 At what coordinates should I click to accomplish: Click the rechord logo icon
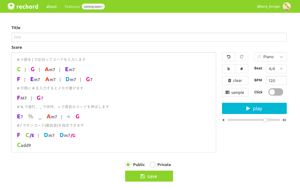tap(11, 6)
